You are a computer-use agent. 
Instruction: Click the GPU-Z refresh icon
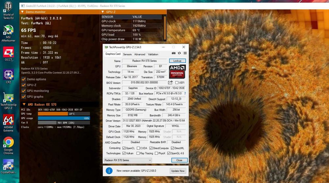click(179, 53)
